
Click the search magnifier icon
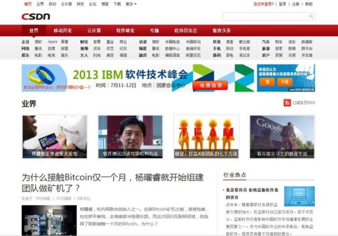(x=311, y=16)
